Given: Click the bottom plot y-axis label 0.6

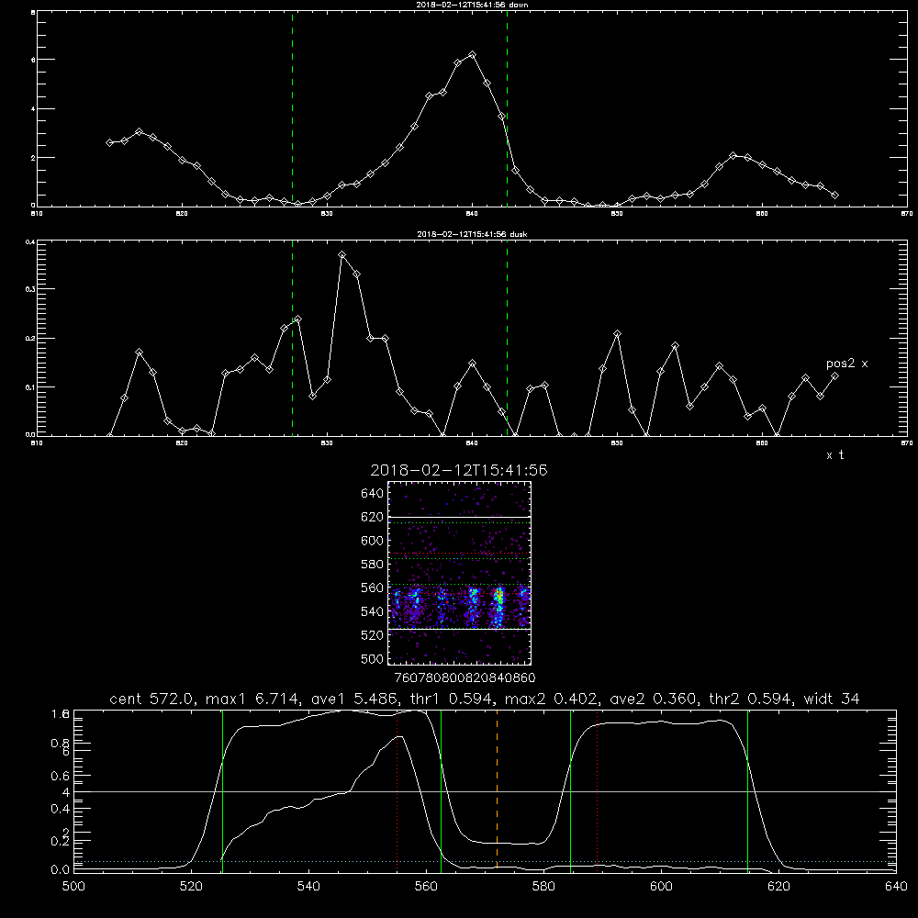Looking at the screenshot, I should click(61, 776).
